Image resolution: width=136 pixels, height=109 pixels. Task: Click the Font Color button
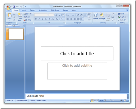pos(62,19)
